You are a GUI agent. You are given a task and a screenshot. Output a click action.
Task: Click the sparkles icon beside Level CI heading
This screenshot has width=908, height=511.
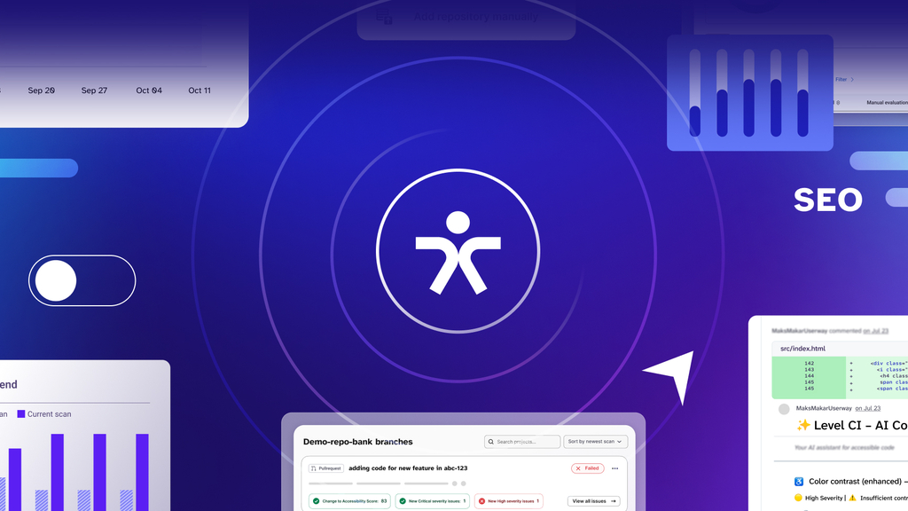[804, 424]
